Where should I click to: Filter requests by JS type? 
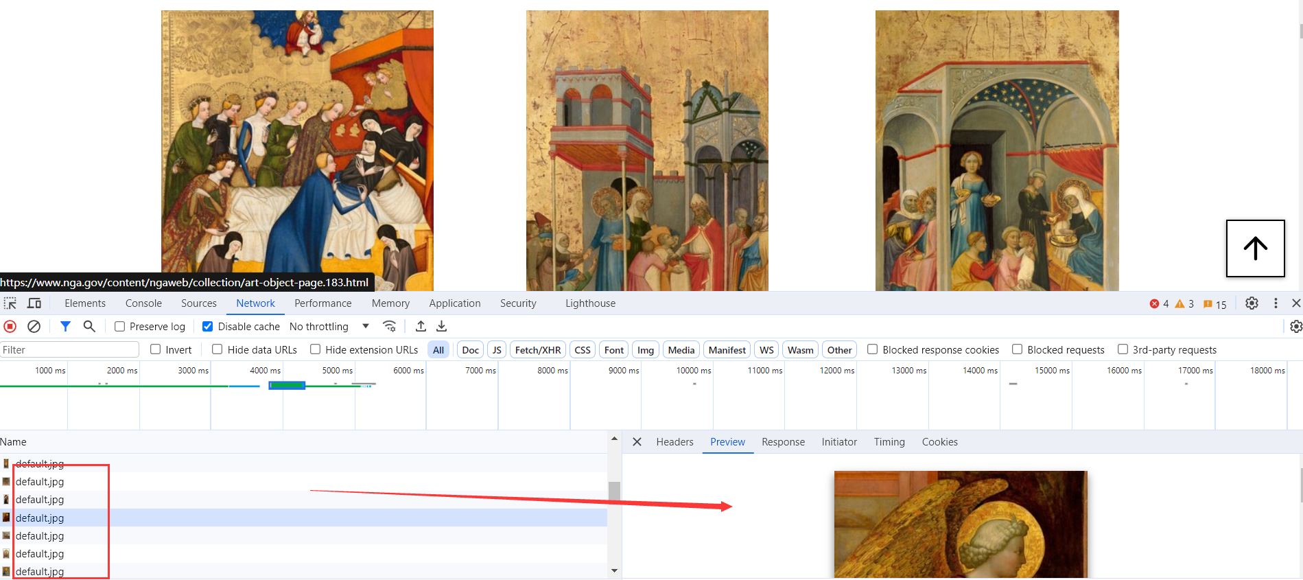pos(497,350)
